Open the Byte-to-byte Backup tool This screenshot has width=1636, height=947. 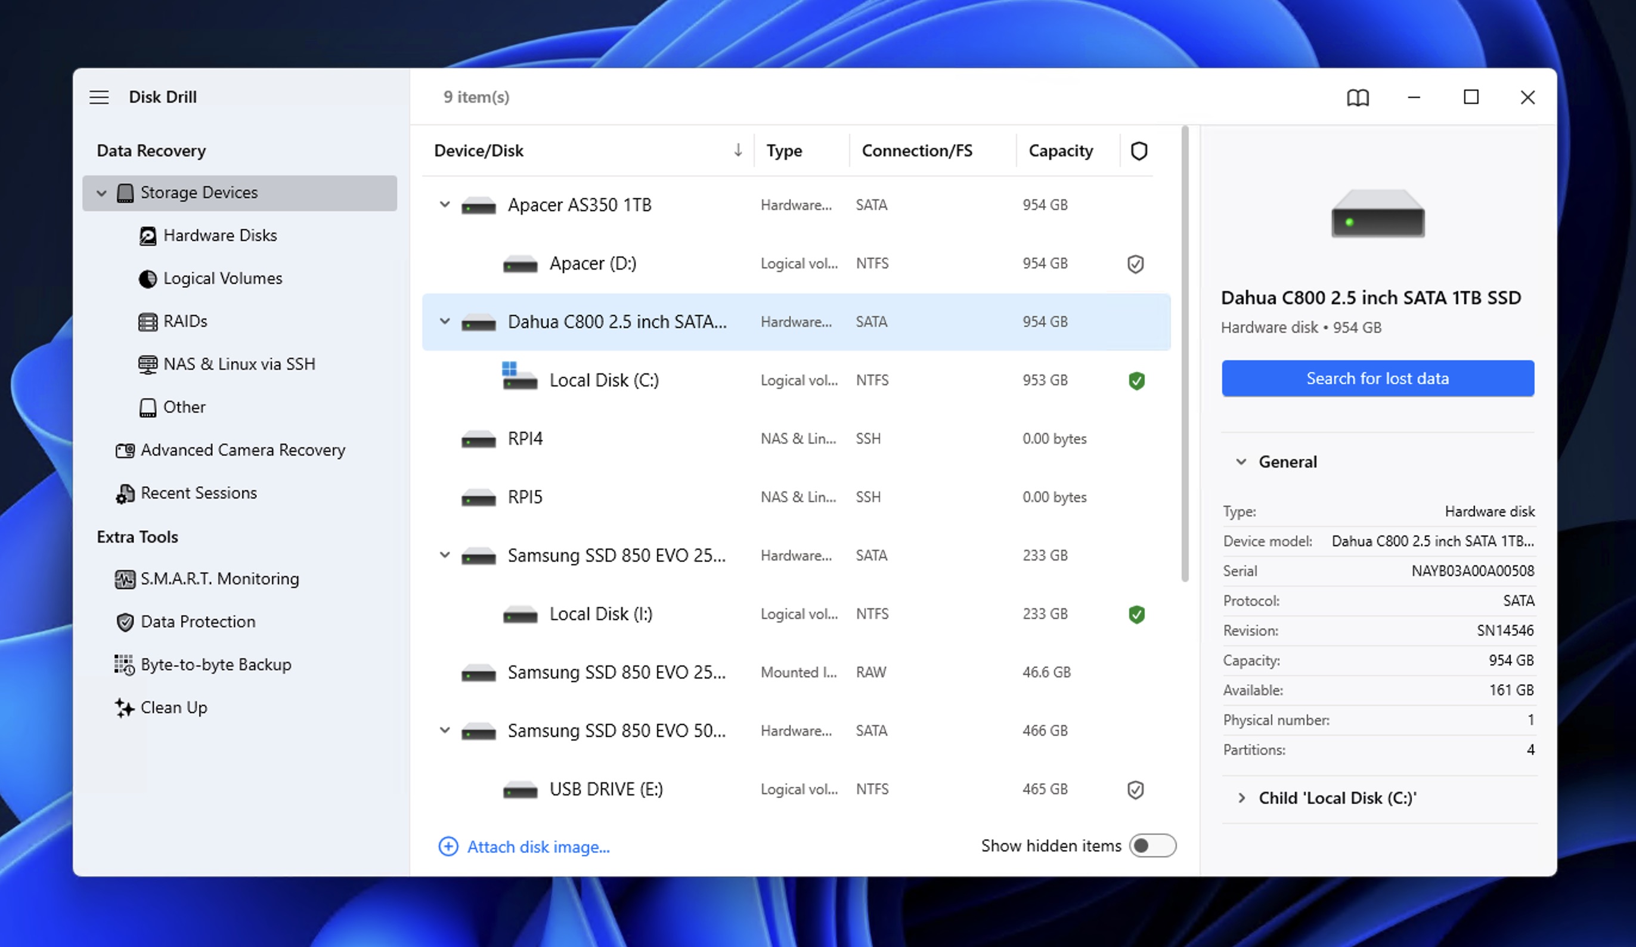tap(216, 664)
